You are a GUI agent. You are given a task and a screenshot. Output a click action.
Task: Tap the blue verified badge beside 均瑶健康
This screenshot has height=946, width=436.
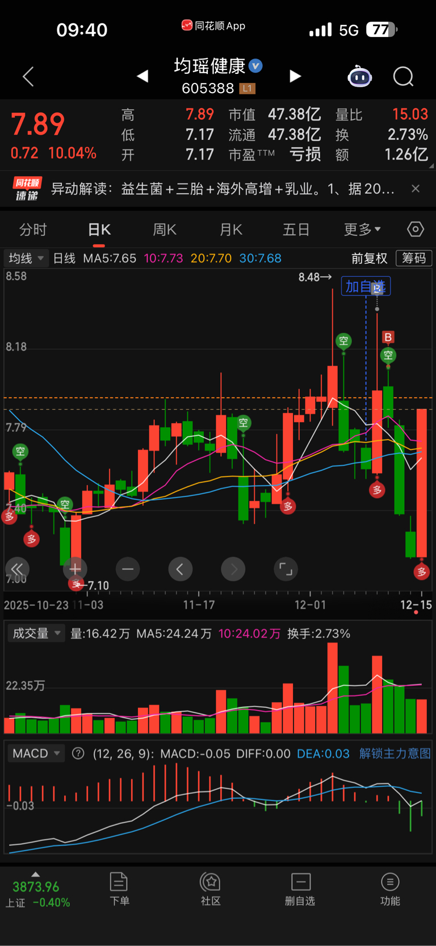(256, 66)
